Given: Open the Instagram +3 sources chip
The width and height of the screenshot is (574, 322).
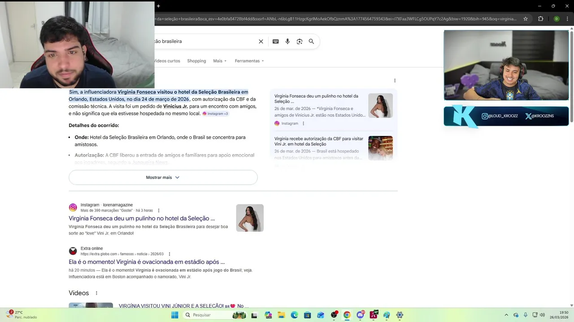Looking at the screenshot, I should [215, 114].
